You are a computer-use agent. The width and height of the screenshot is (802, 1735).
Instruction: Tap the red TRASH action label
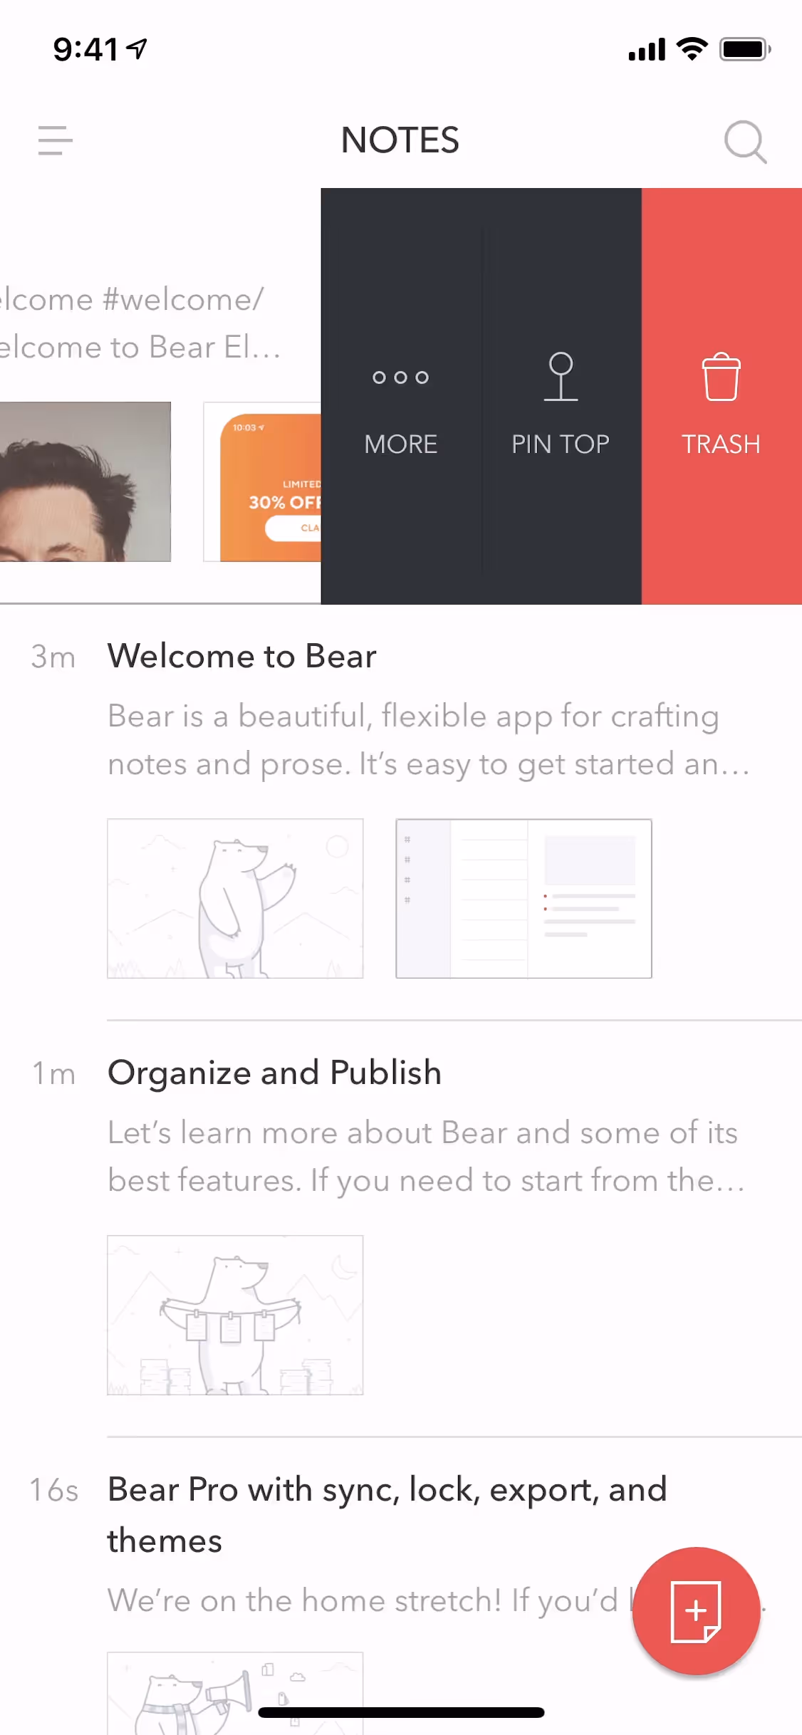click(x=722, y=444)
